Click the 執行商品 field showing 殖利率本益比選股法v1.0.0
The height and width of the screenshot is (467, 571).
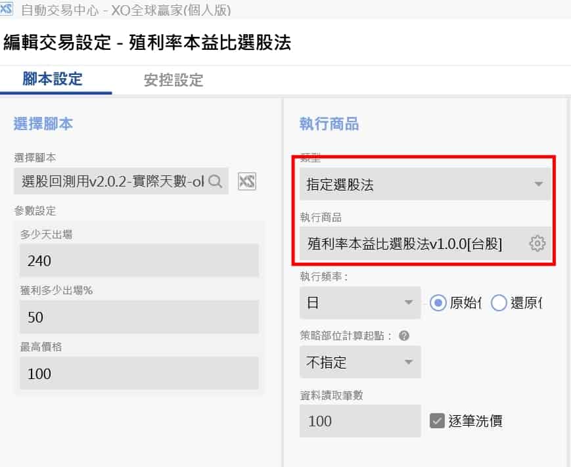click(411, 244)
